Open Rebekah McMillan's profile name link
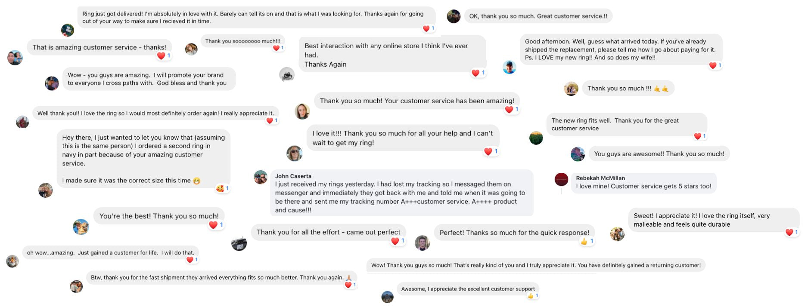808x307 pixels. pos(600,178)
